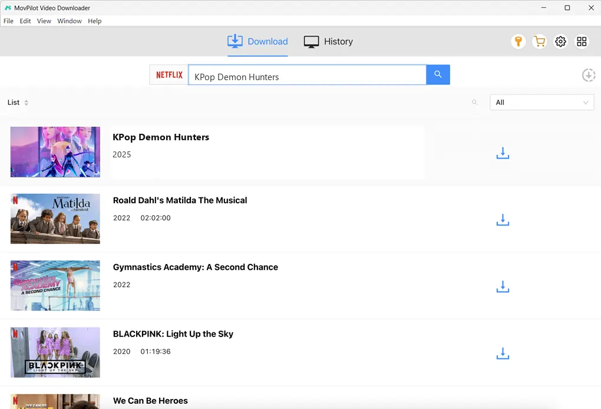The image size is (601, 409).
Task: Click the NETFLIX service logo
Action: (169, 75)
